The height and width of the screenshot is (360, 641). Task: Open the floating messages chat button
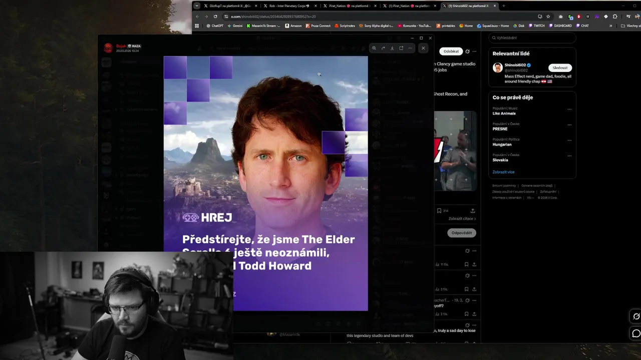pyautogui.click(x=636, y=333)
